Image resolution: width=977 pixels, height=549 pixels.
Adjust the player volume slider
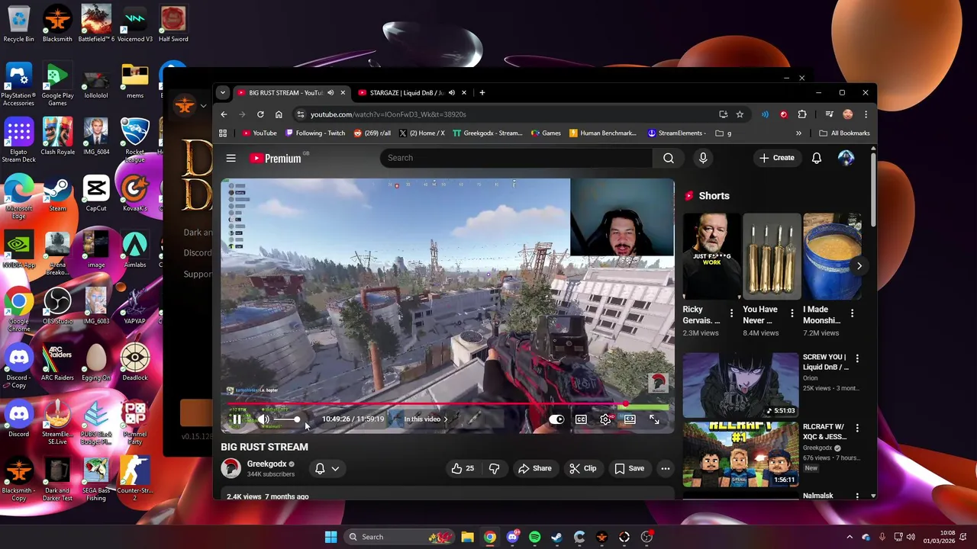coord(287,419)
